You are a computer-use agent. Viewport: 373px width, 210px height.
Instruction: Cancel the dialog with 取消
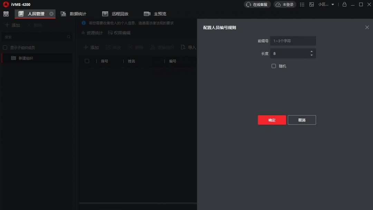302,120
